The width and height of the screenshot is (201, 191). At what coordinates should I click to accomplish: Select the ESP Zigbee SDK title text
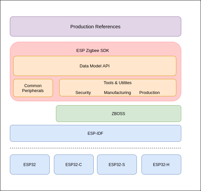(x=93, y=51)
